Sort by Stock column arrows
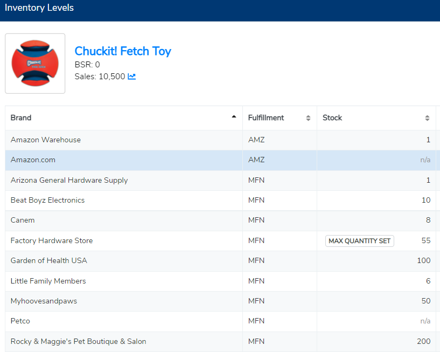Image resolution: width=440 pixels, height=352 pixels. point(427,118)
